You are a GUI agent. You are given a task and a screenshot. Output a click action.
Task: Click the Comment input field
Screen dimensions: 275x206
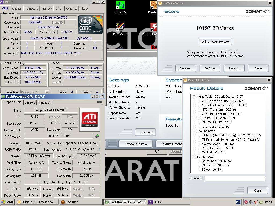[x=235, y=178]
